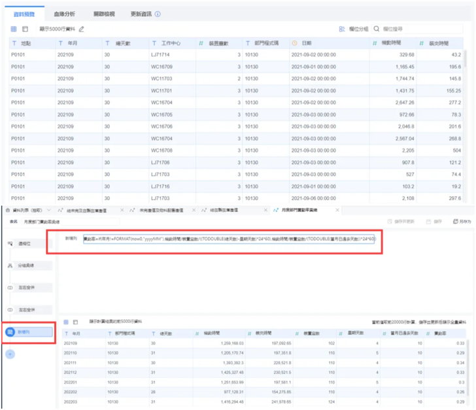Image resolution: width=476 pixels, height=410 pixels.
Task: Click the 欄位分組 grouping icon
Action: pos(341,29)
